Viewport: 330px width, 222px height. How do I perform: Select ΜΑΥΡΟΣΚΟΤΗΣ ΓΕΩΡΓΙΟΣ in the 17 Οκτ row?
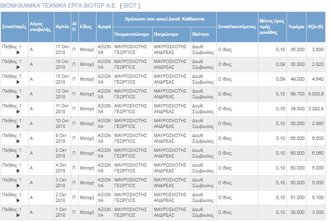(130, 50)
